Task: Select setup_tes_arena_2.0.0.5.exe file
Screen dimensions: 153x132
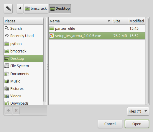Action: [97, 36]
